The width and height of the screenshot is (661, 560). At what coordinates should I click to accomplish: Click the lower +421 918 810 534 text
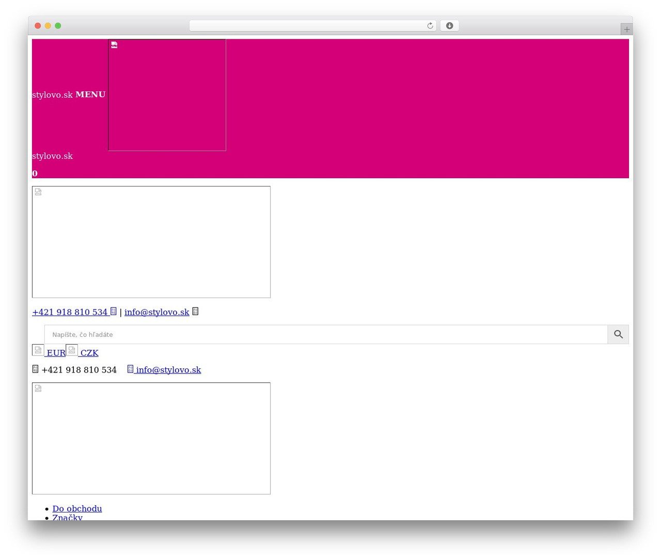click(79, 370)
